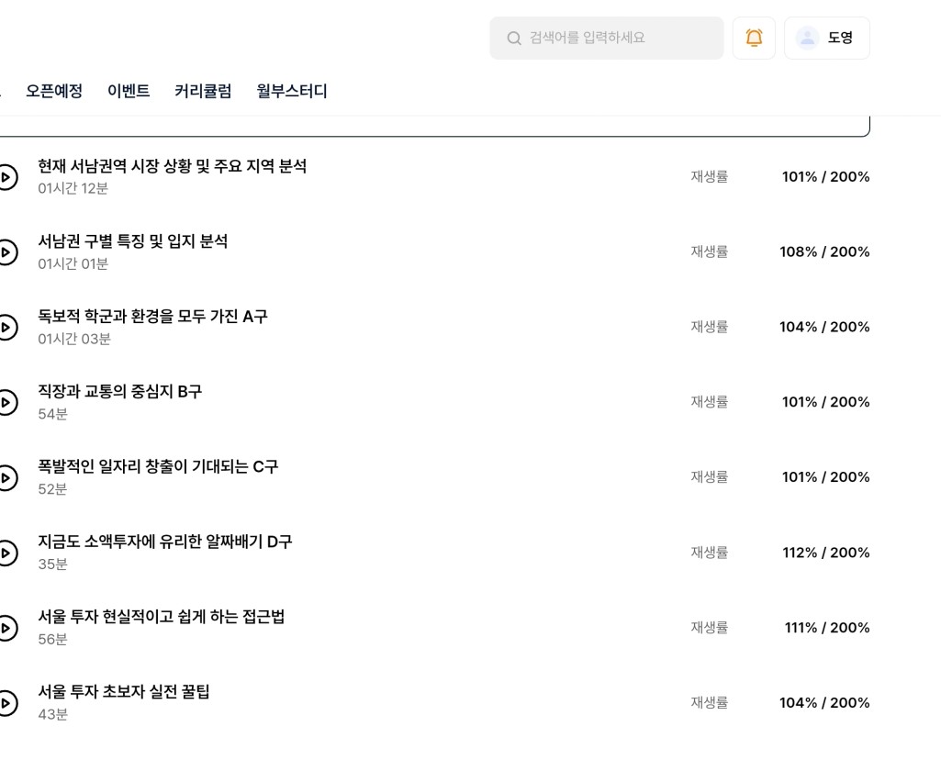Play lecture 서남권 구별 특징 및 입지 분석
The image size is (941, 760).
click(7, 251)
